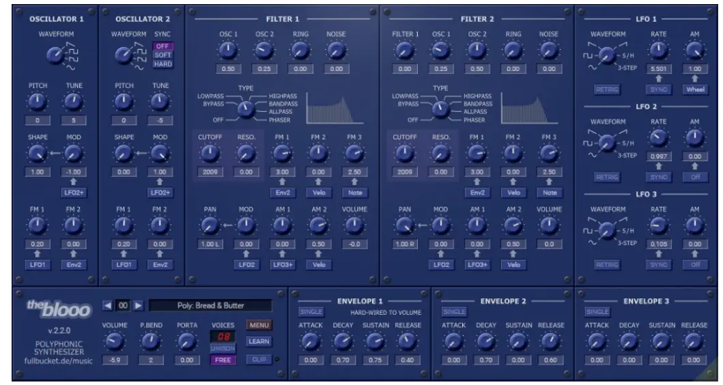723x385 pixels.
Task: Click Oscillator 1 tune value 5
Action: tap(73, 120)
